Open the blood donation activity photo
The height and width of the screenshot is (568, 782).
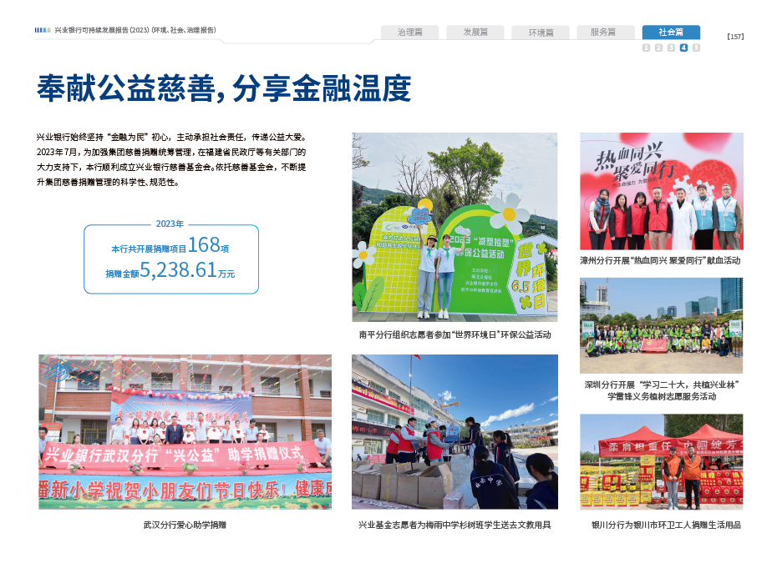point(661,191)
